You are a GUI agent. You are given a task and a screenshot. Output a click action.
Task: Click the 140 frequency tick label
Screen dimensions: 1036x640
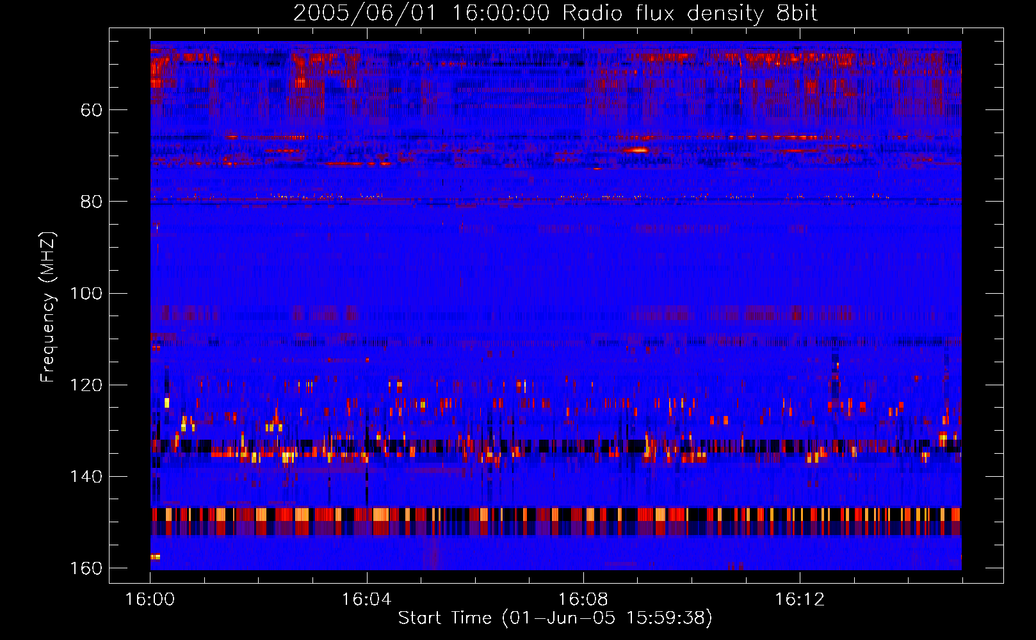pyautogui.click(x=86, y=477)
